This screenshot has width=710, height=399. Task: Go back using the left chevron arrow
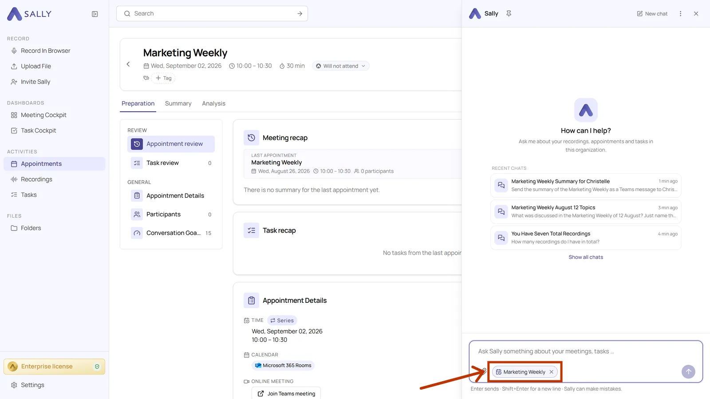128,64
